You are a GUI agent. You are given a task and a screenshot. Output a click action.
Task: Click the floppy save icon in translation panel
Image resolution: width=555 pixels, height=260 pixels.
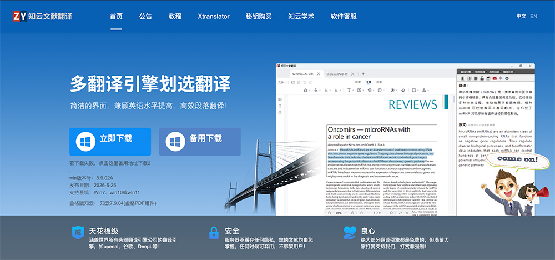pos(488,78)
